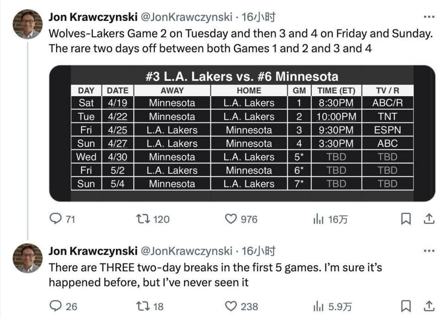This screenshot has width=445, height=318.
Task: Open more options for the second tweet
Action: (x=429, y=251)
